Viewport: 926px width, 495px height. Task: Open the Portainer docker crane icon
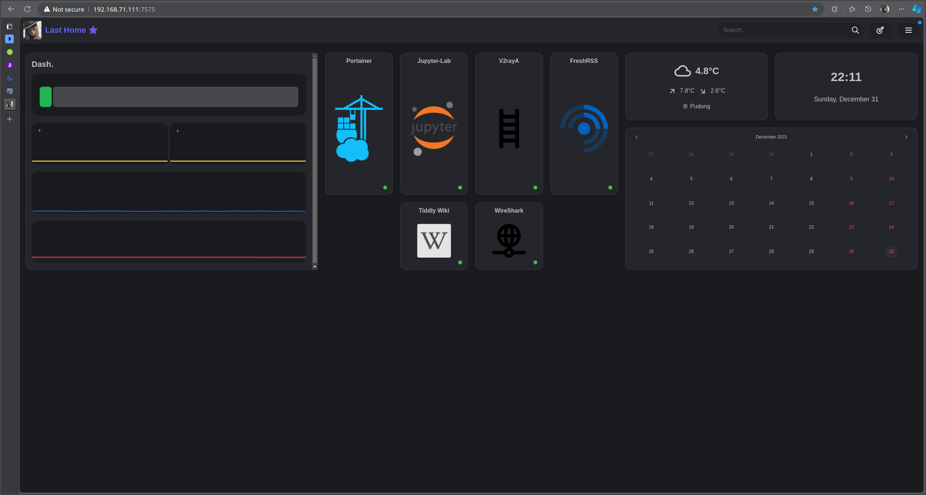tap(359, 128)
